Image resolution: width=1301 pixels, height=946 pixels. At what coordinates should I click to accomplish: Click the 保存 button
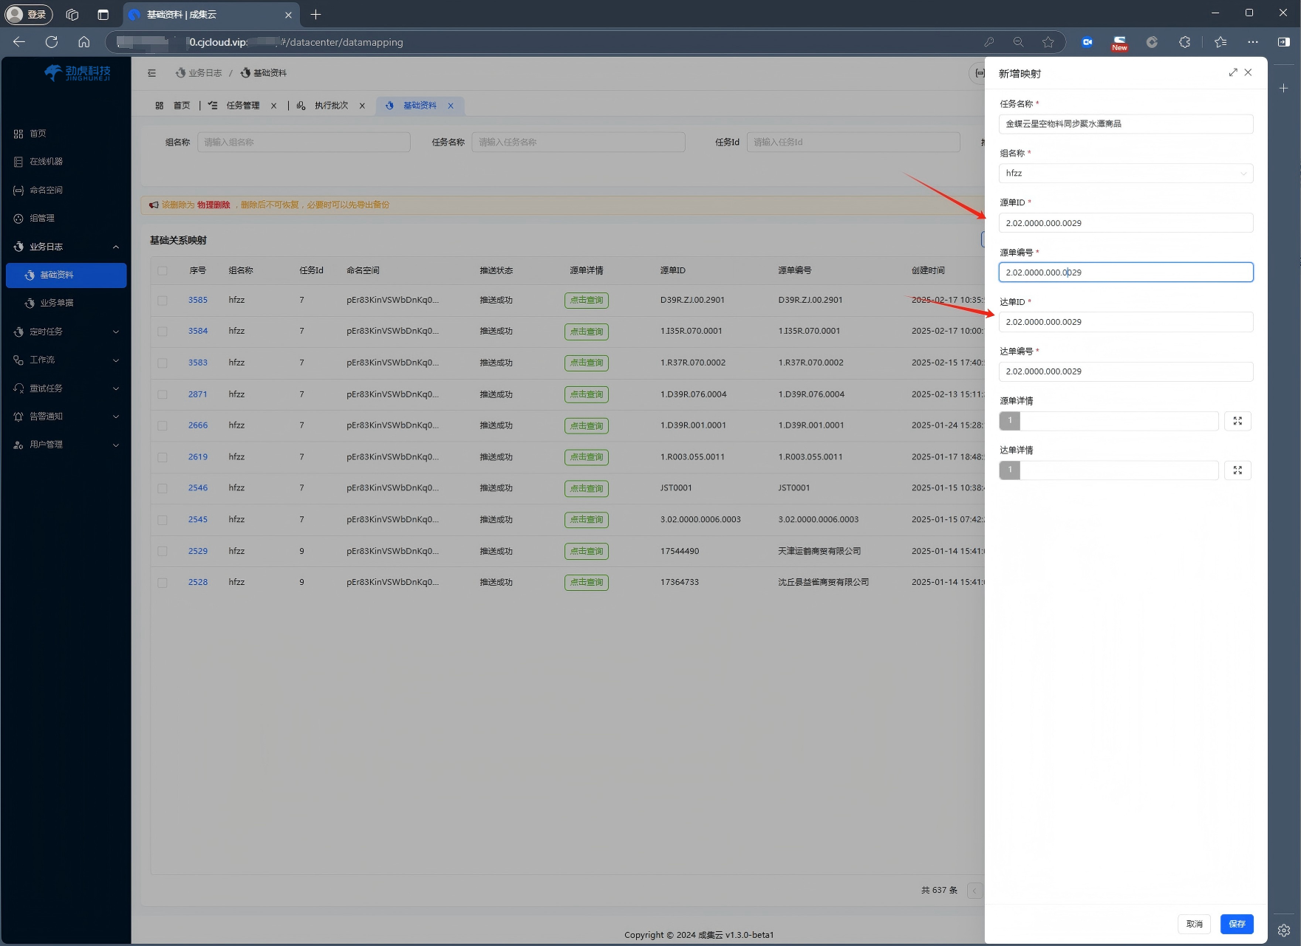click(1236, 924)
